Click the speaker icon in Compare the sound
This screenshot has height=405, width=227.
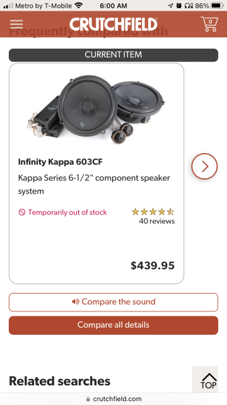(x=76, y=302)
